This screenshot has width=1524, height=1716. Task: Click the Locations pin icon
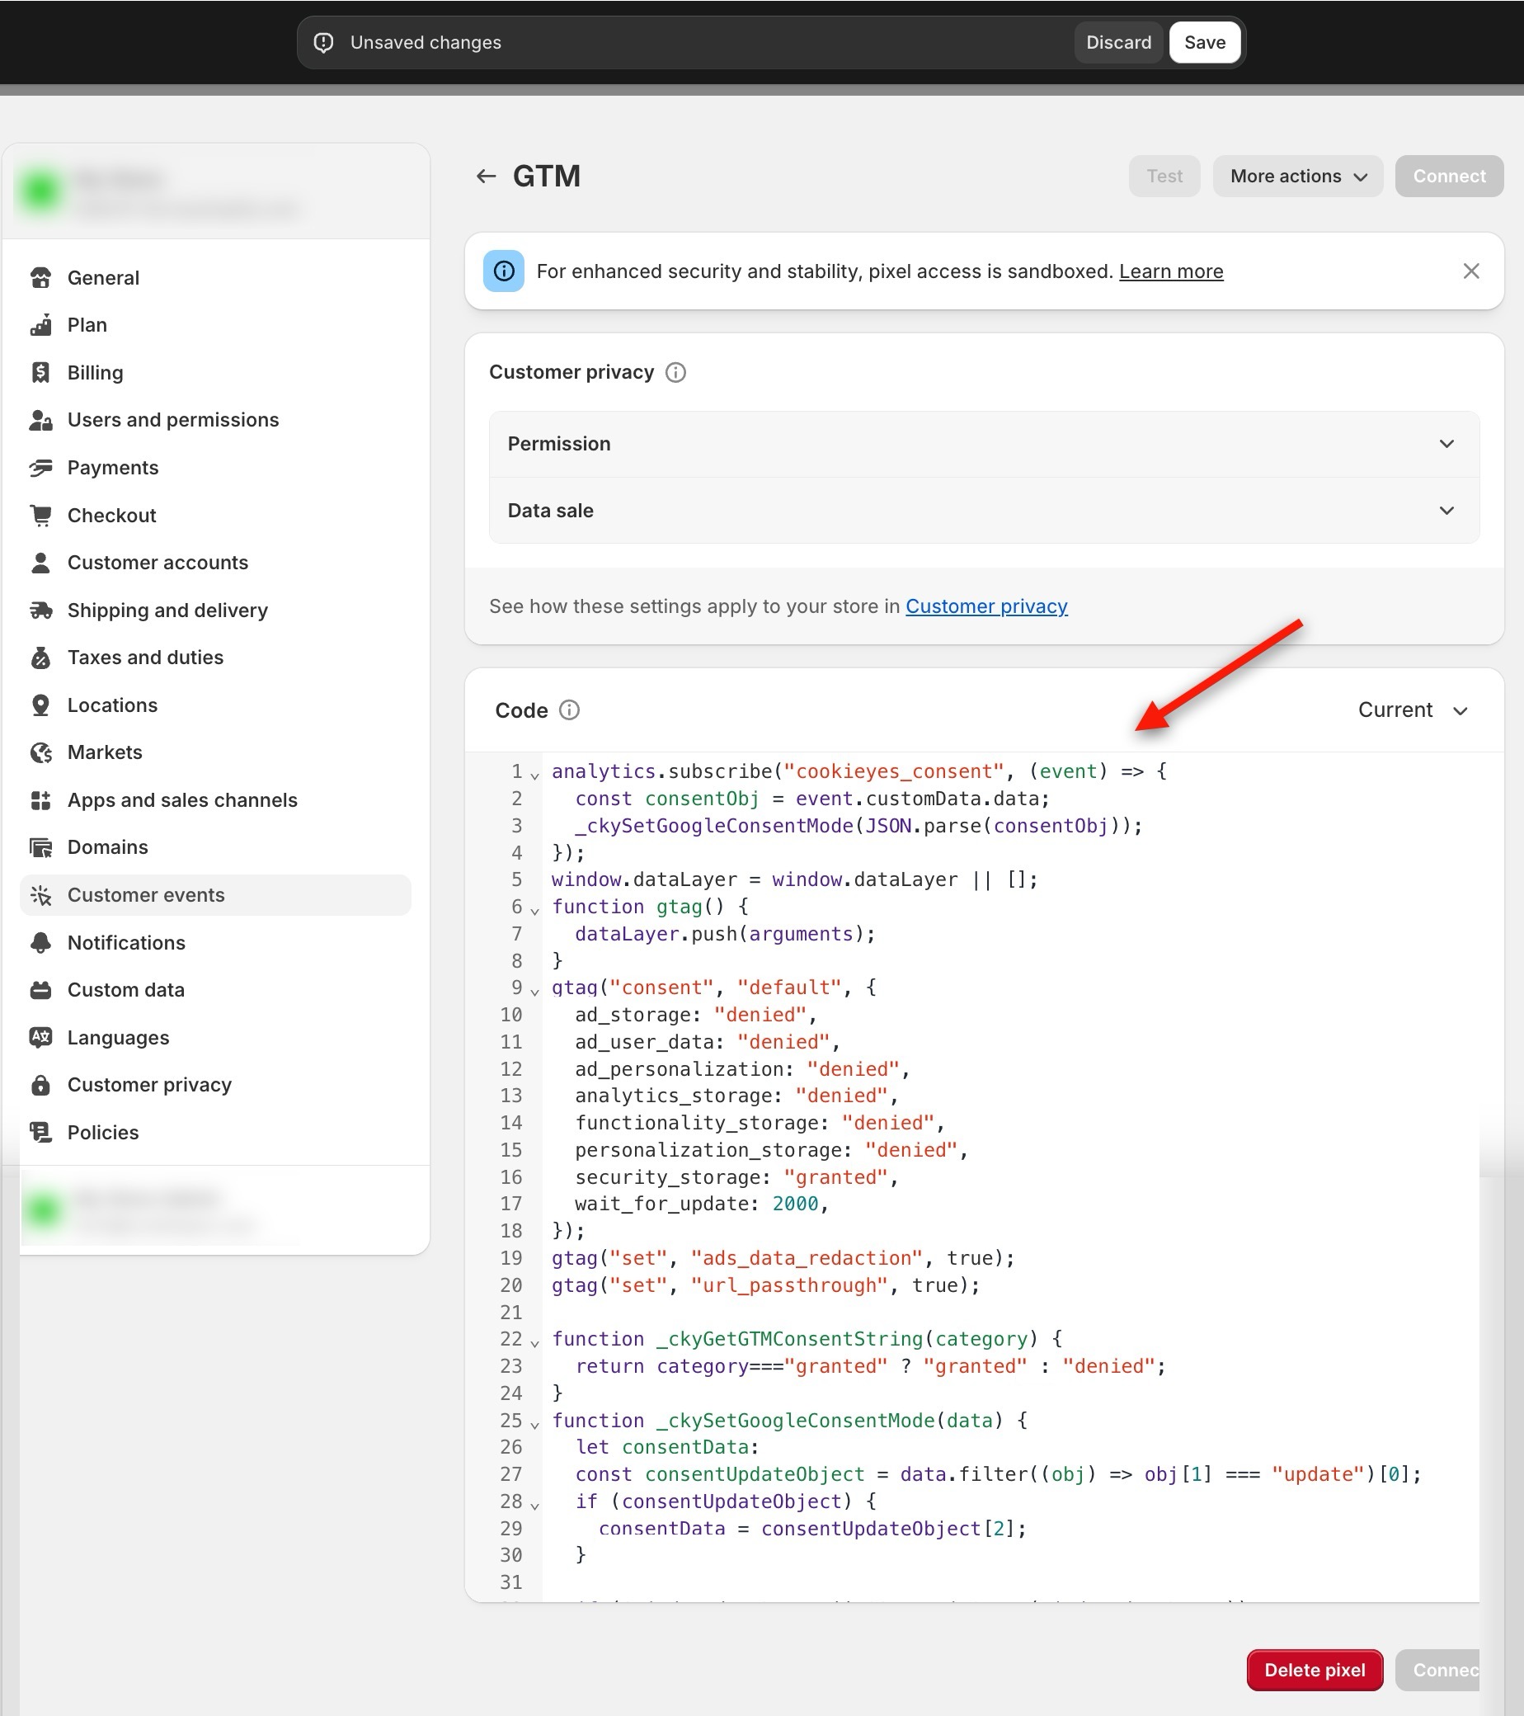tap(40, 705)
